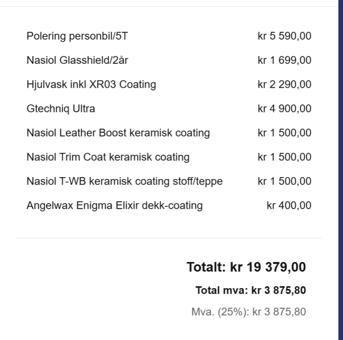Select Nasiol Trim Coat keramisk coating
343x340 pixels.
tap(108, 157)
